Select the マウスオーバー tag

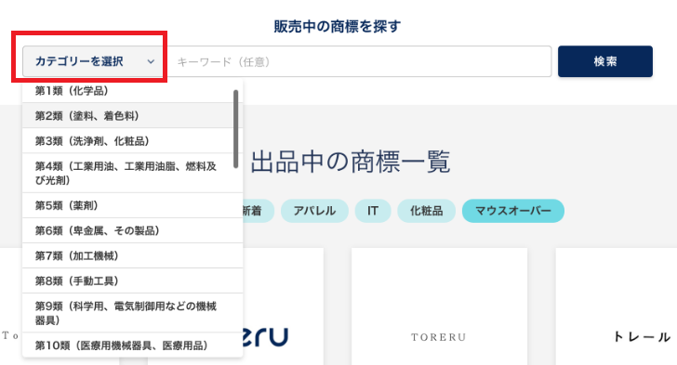tap(513, 211)
